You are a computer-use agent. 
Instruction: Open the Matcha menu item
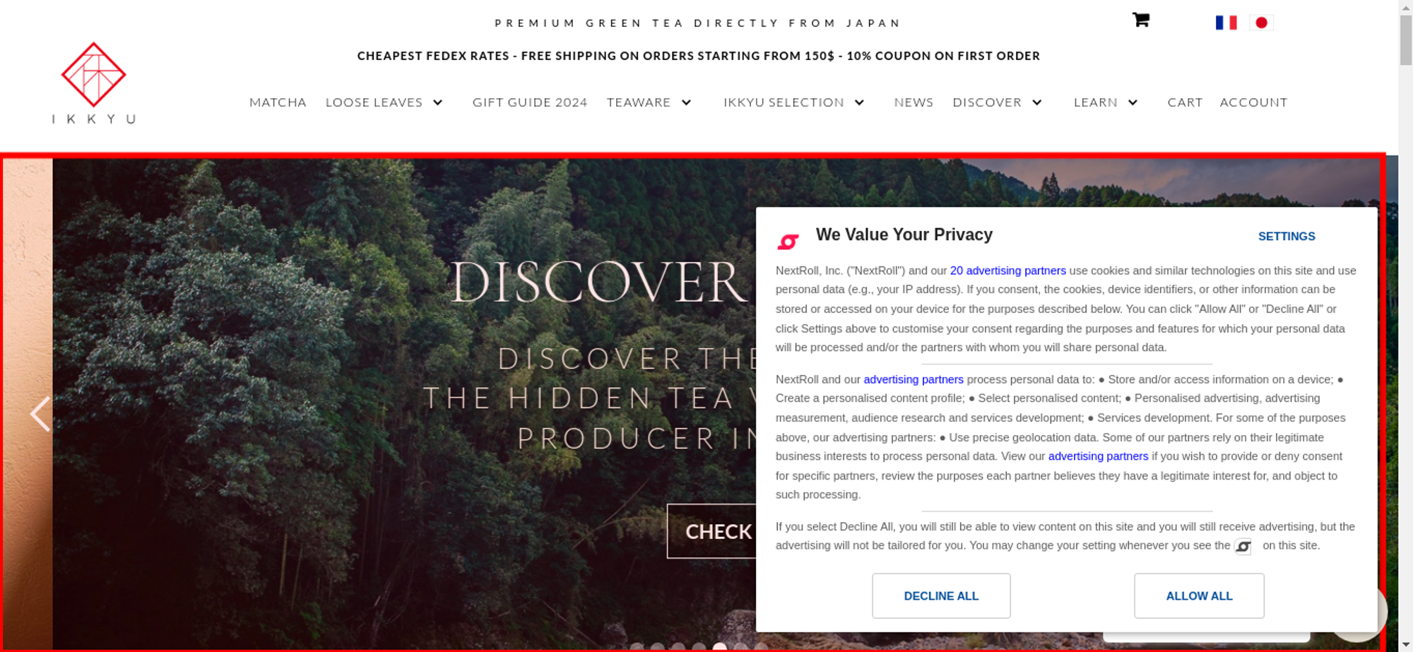[x=278, y=102]
